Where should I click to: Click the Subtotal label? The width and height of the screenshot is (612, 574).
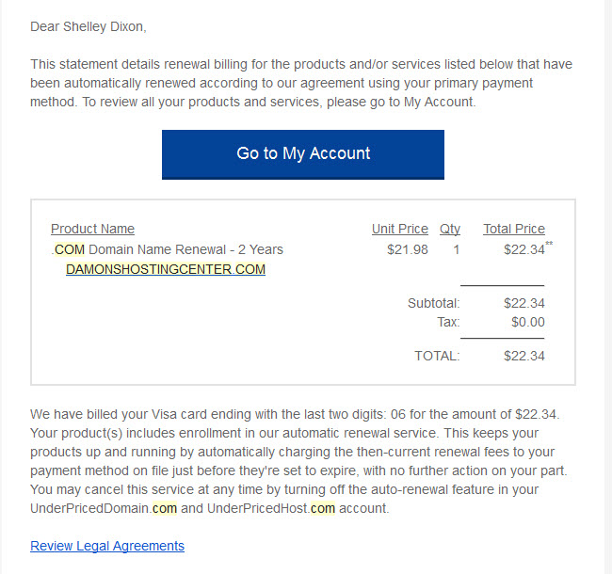(434, 303)
